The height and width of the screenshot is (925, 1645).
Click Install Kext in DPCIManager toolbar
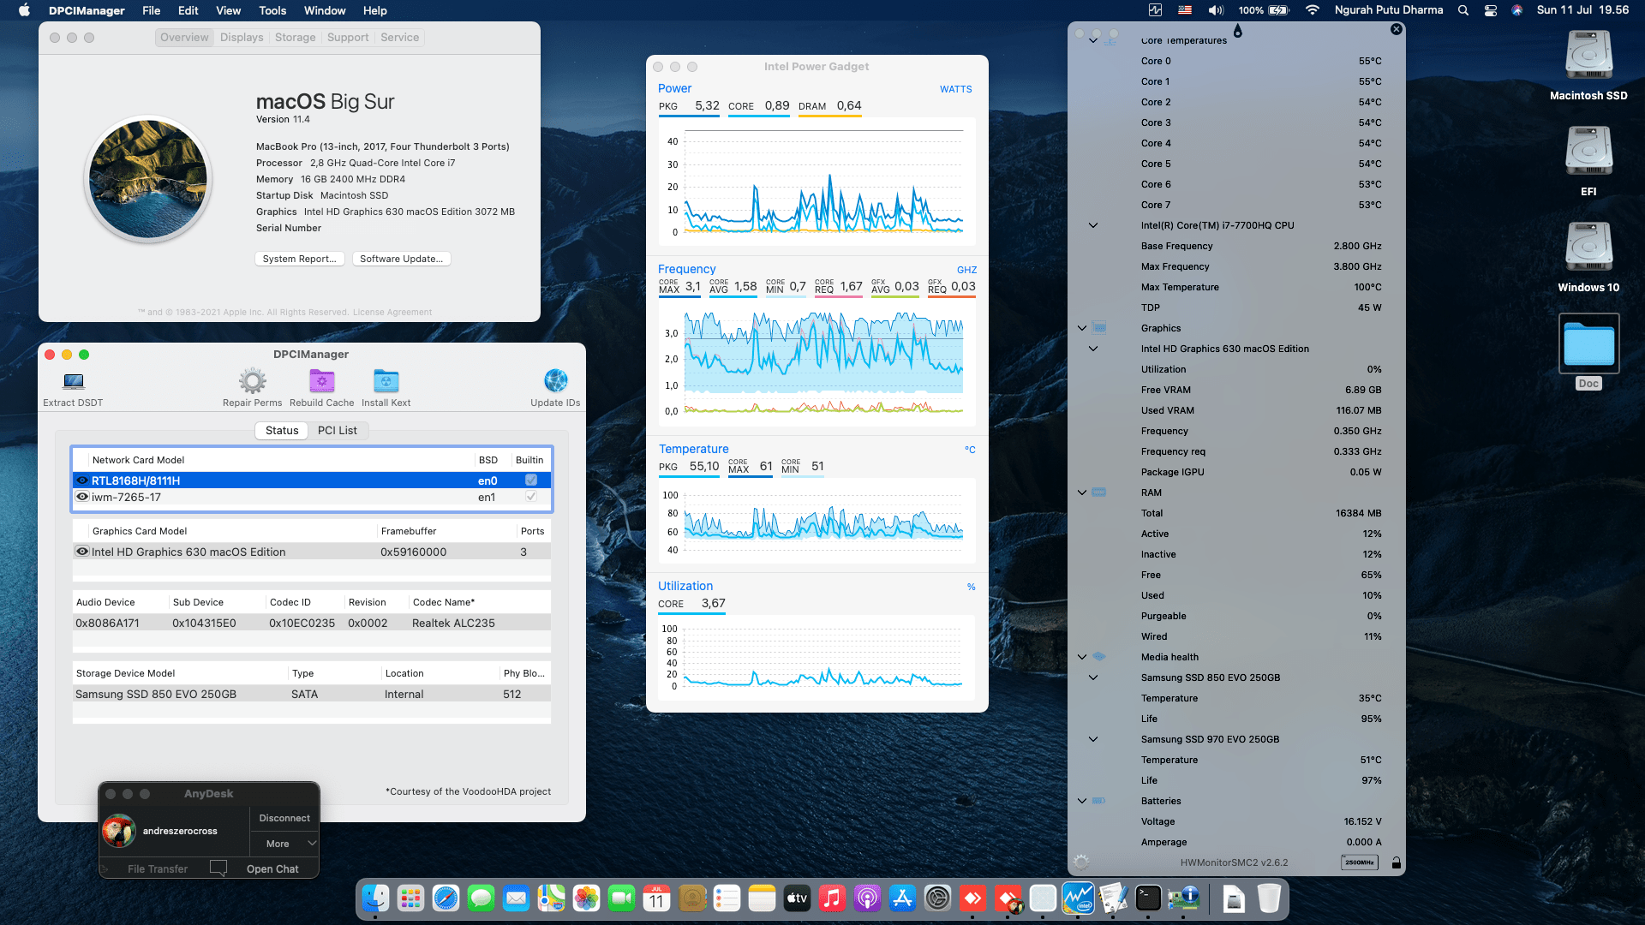tap(386, 381)
